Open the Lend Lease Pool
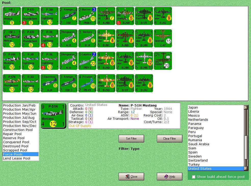The height and width of the screenshot is (186, 251). coord(21,158)
